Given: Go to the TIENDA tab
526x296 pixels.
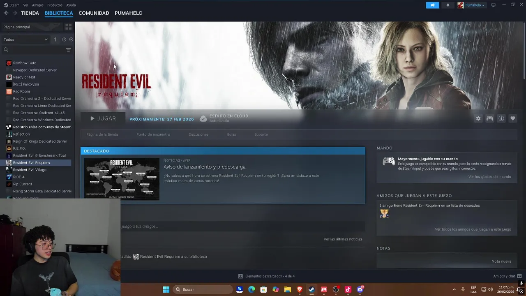Looking at the screenshot, I should 30,13.
